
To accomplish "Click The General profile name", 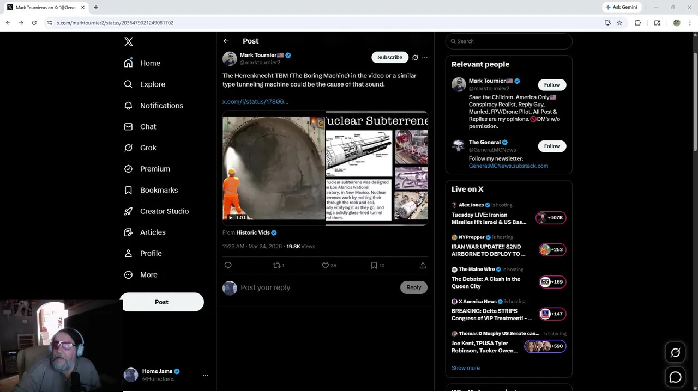I will click(484, 143).
